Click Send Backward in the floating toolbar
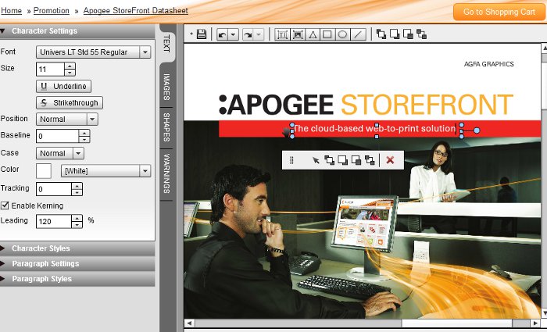Viewport: 547px width, 332px height. (356, 160)
